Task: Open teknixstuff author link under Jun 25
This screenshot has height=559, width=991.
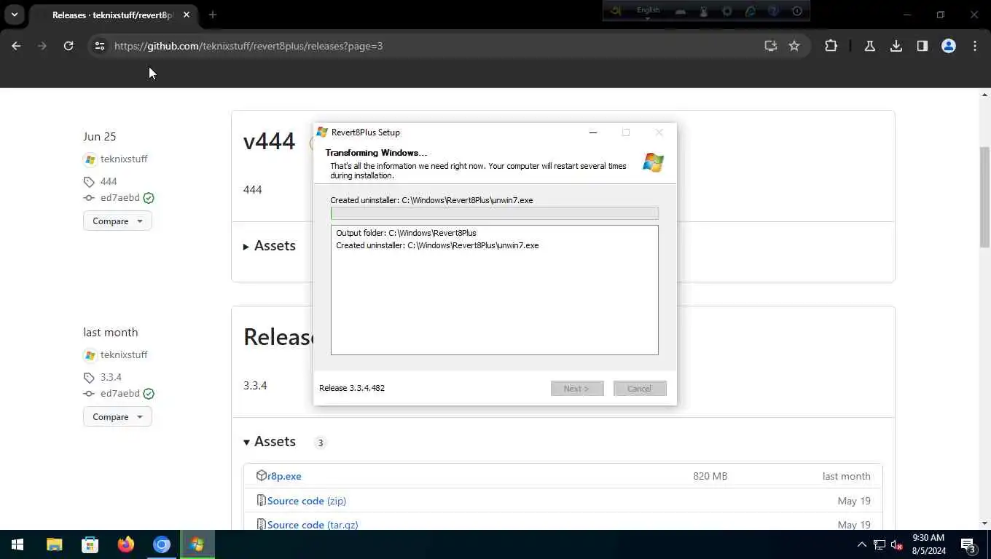Action: 124,159
